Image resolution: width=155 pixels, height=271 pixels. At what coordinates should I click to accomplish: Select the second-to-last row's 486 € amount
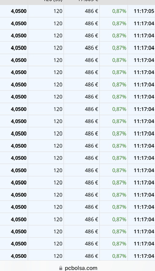[x=91, y=244]
